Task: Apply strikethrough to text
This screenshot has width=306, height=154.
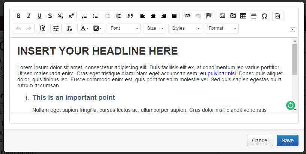Action: click(50, 16)
